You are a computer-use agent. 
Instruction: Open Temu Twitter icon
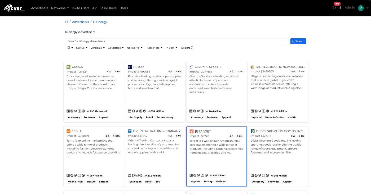pyautogui.click(x=76, y=175)
